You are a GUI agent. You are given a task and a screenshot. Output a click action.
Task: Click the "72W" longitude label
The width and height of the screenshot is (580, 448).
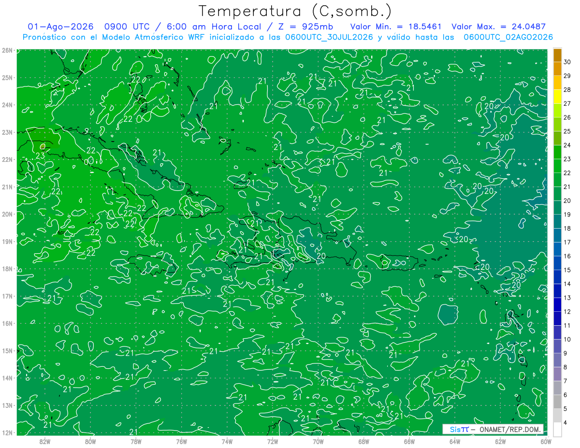[x=273, y=441]
